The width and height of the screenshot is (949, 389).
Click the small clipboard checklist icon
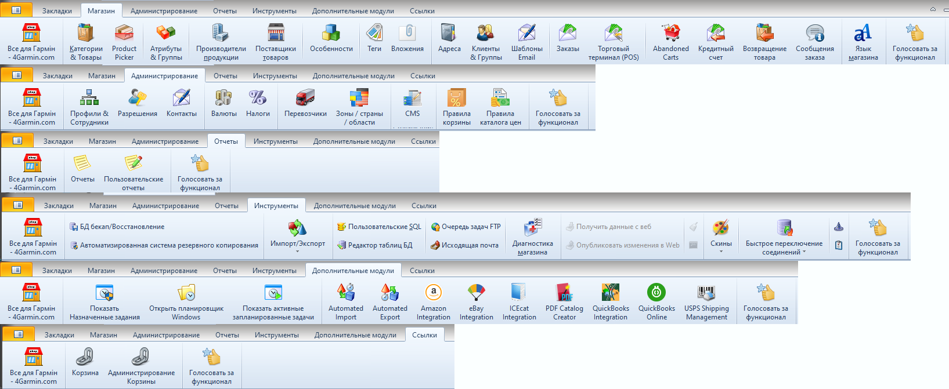tap(839, 245)
